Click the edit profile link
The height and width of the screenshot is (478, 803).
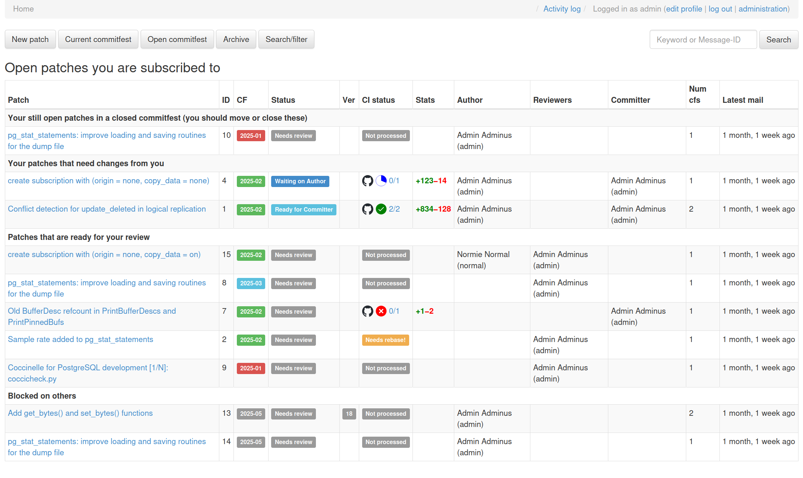684,9
